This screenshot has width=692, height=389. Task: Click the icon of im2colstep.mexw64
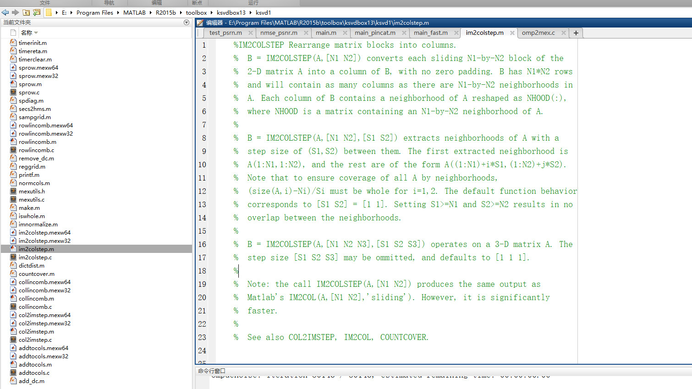[x=13, y=232]
